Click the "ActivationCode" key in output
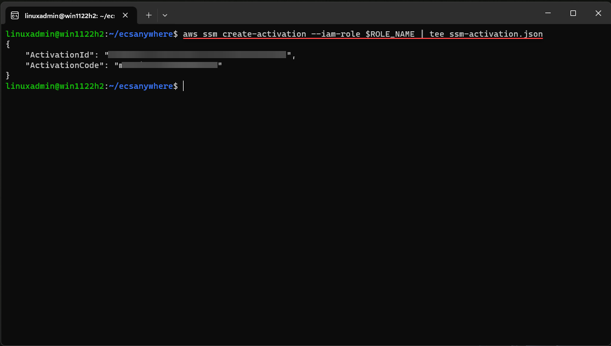 (65, 65)
